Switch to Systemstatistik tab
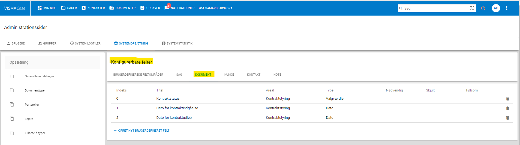The image size is (520, 145). click(x=177, y=43)
